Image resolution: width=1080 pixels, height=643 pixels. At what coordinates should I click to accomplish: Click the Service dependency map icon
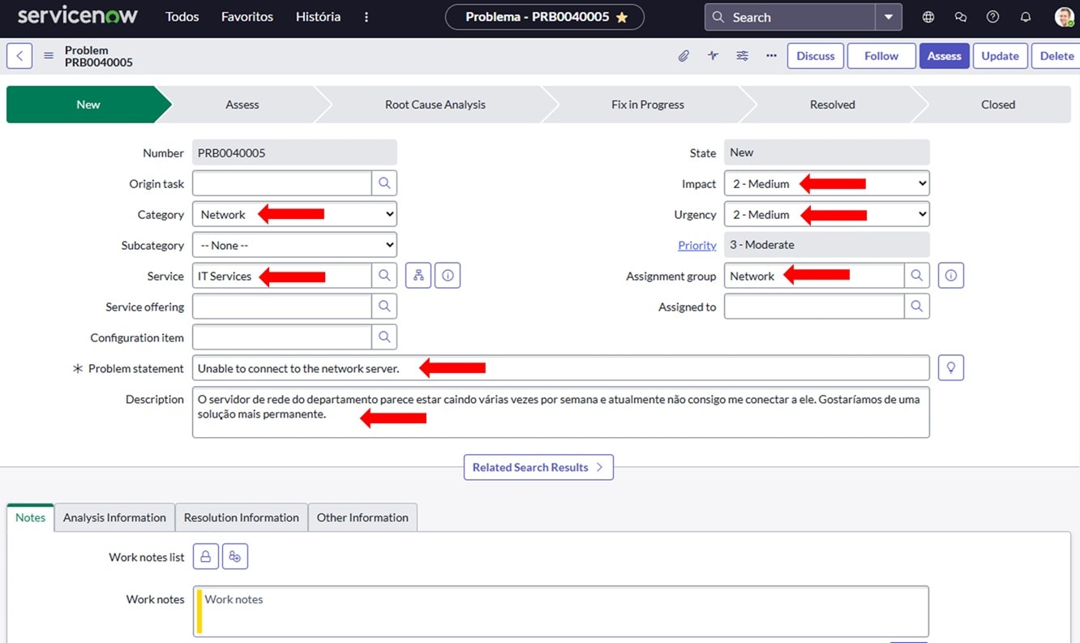(418, 276)
